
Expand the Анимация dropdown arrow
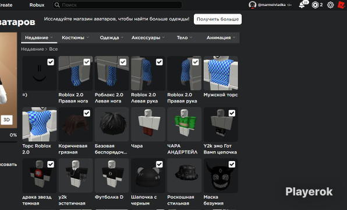point(234,37)
